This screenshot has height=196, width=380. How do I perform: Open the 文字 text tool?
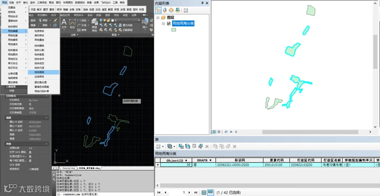click(x=64, y=24)
